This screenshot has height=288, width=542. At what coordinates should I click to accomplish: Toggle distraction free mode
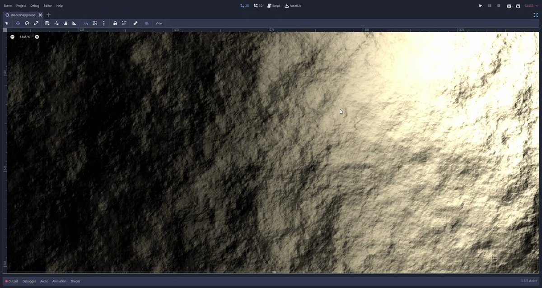[536, 15]
